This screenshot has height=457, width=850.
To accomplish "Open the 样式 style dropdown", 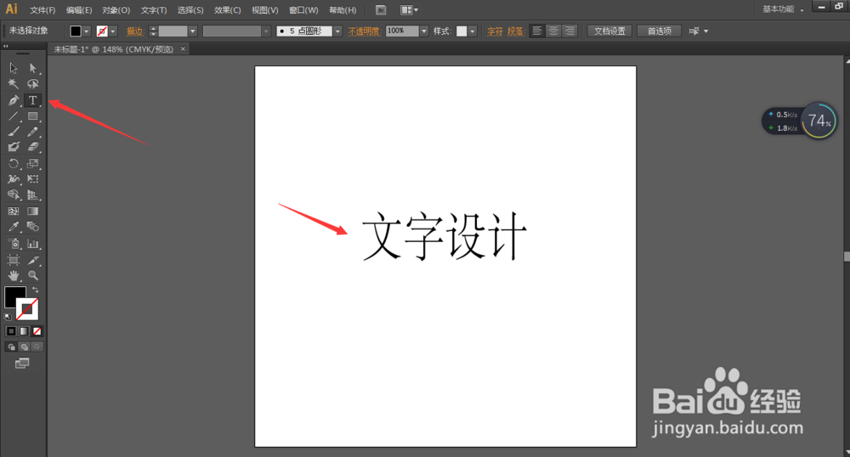I will click(x=472, y=31).
